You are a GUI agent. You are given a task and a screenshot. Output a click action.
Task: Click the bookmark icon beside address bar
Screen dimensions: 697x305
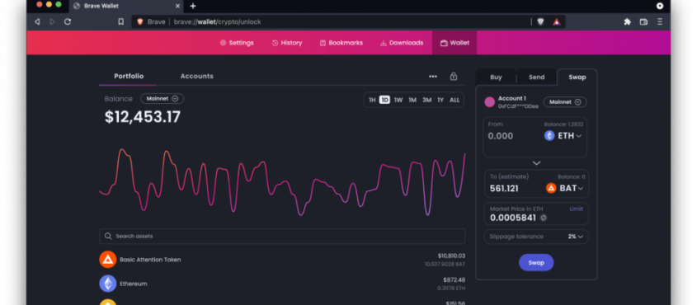pyautogui.click(x=121, y=21)
